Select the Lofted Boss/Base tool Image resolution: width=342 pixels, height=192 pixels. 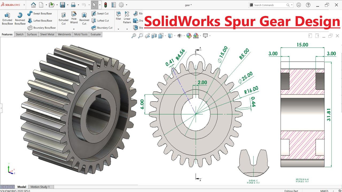coord(40,21)
